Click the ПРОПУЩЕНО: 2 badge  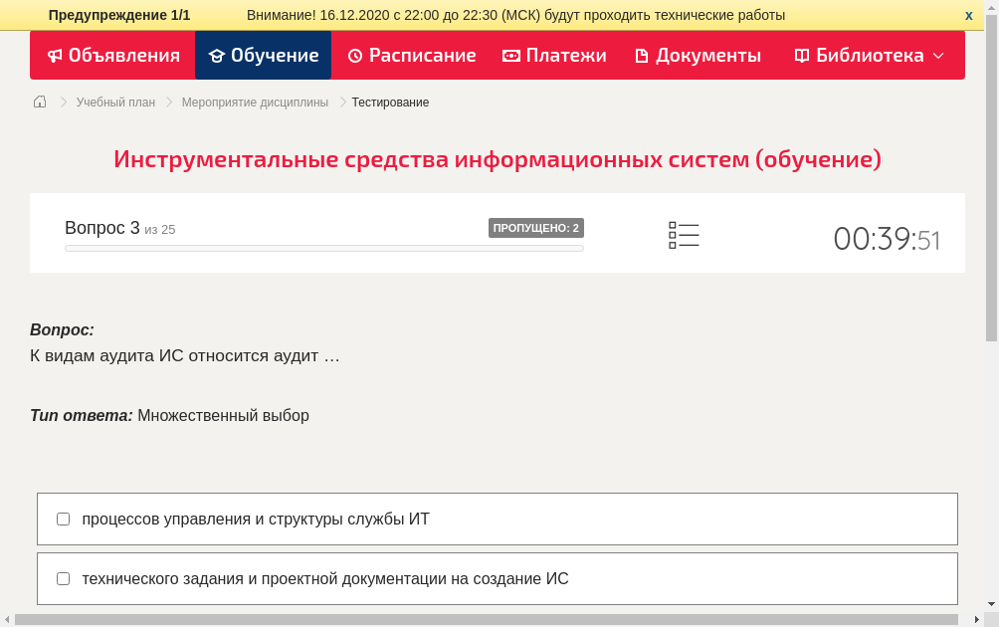point(535,227)
